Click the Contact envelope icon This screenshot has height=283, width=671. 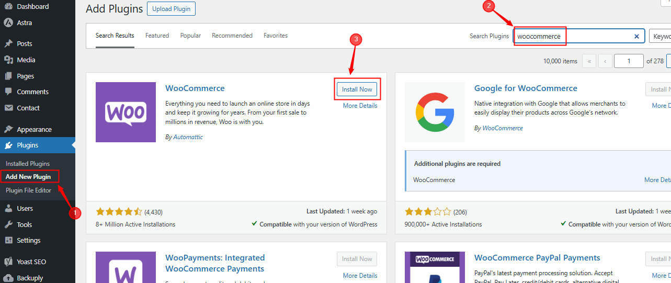[8, 108]
